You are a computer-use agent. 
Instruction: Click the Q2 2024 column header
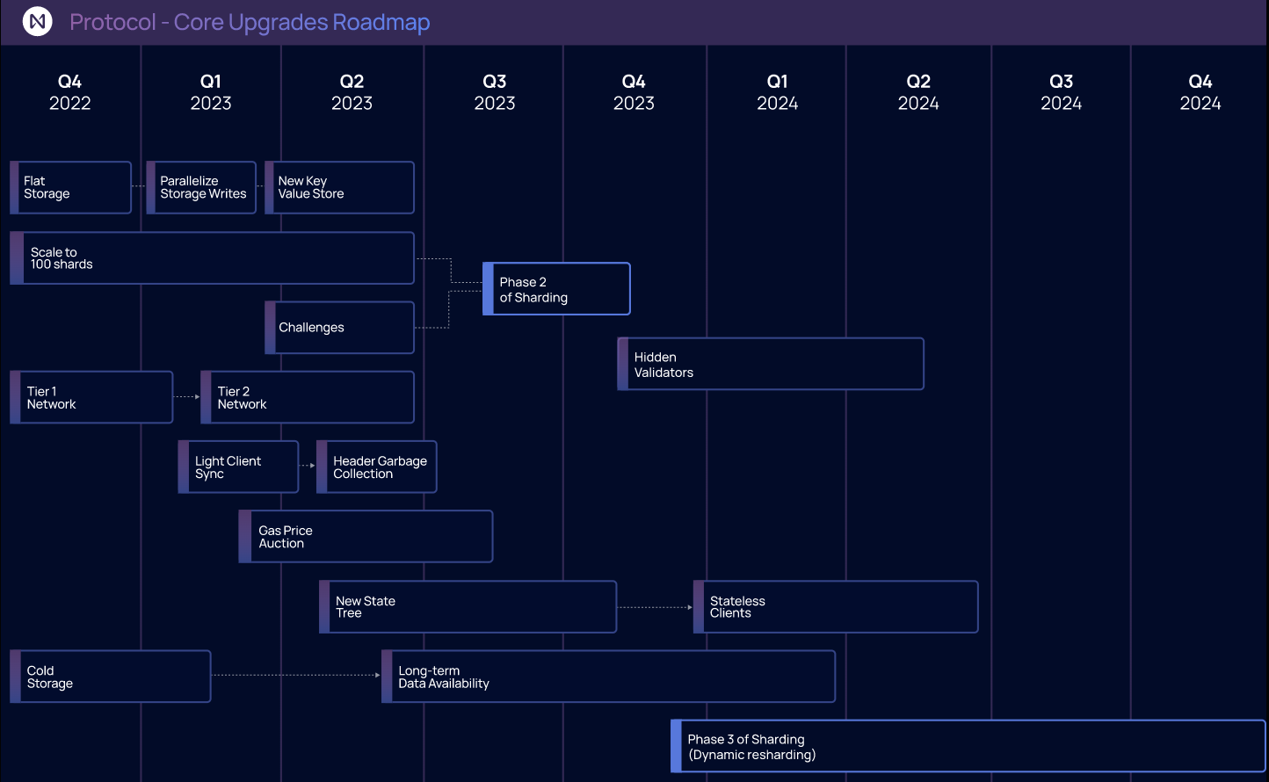coord(918,92)
